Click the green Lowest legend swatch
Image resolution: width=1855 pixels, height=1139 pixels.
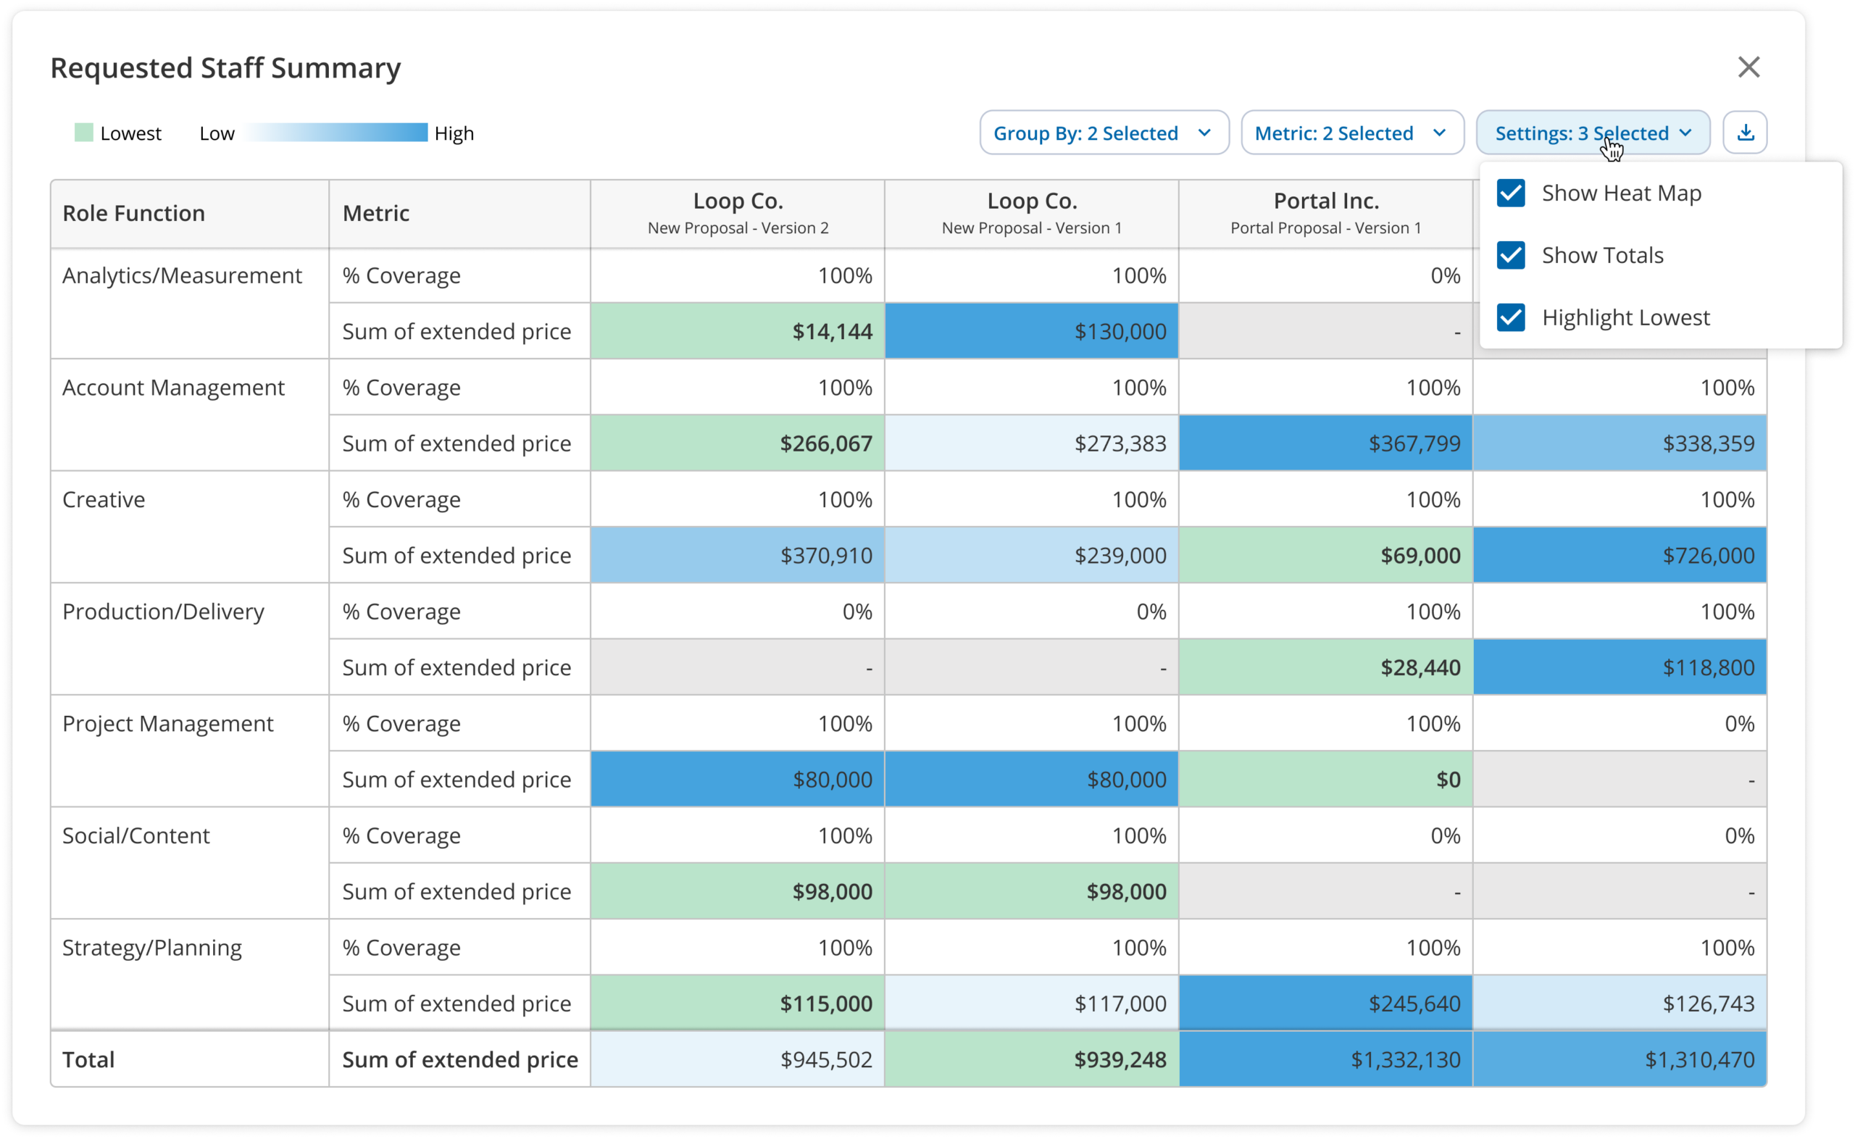[x=83, y=133]
